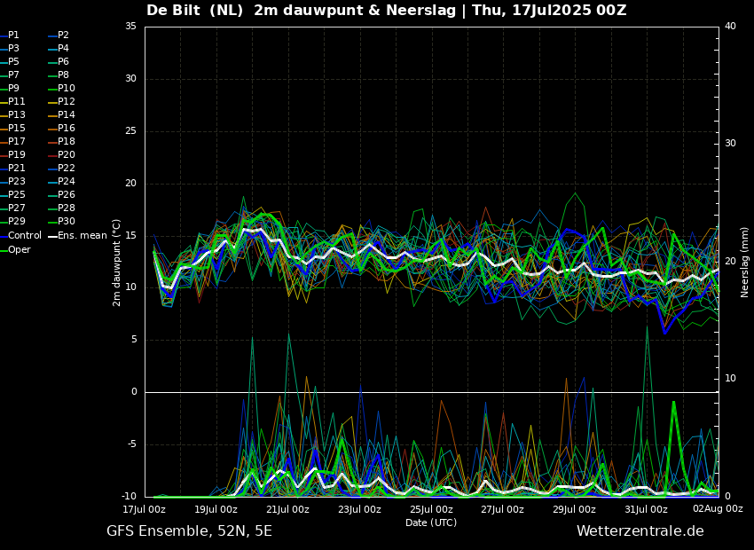Click the P22 legend label
The width and height of the screenshot is (754, 550).
click(x=67, y=168)
